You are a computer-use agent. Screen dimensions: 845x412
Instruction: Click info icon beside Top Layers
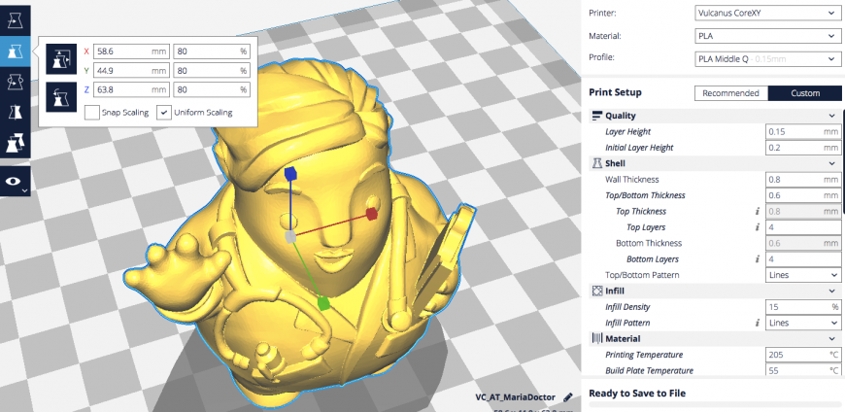[758, 227]
